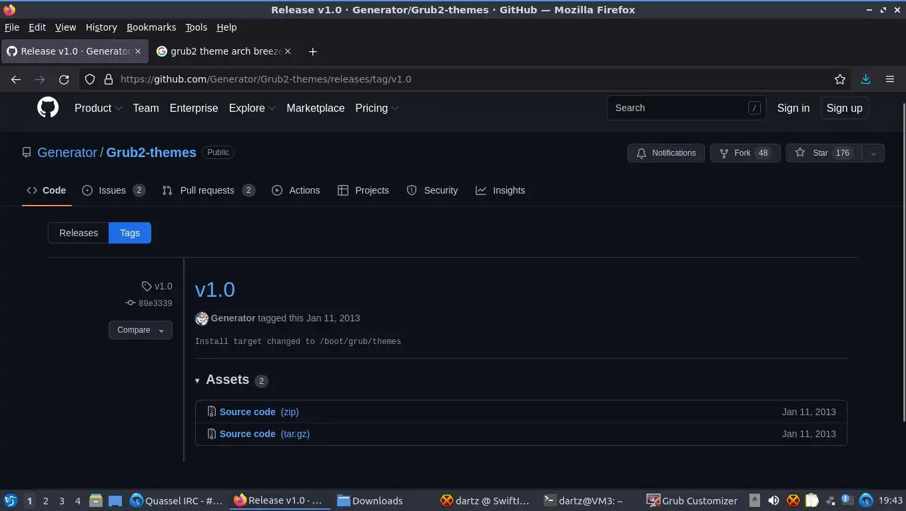906x511 pixels.
Task: Open the Firefox Help menu
Action: [x=226, y=27]
